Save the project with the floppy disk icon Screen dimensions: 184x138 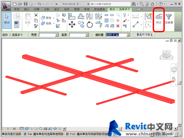tap(25, 4)
